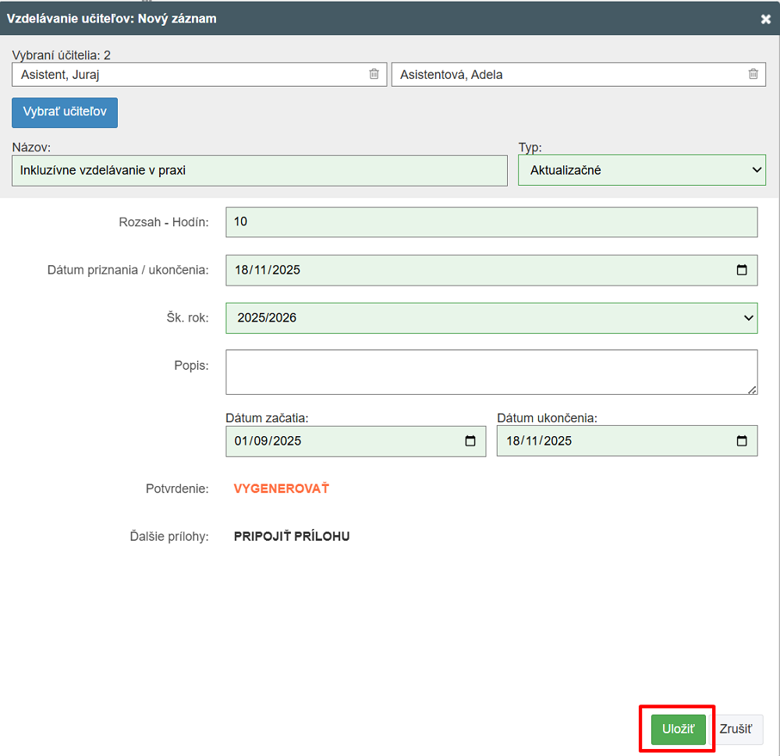Remove teacher Asistent, Juraj with trash icon
The height and width of the screenshot is (756, 780).
point(374,74)
